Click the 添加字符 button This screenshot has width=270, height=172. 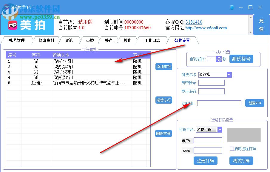click(163, 67)
